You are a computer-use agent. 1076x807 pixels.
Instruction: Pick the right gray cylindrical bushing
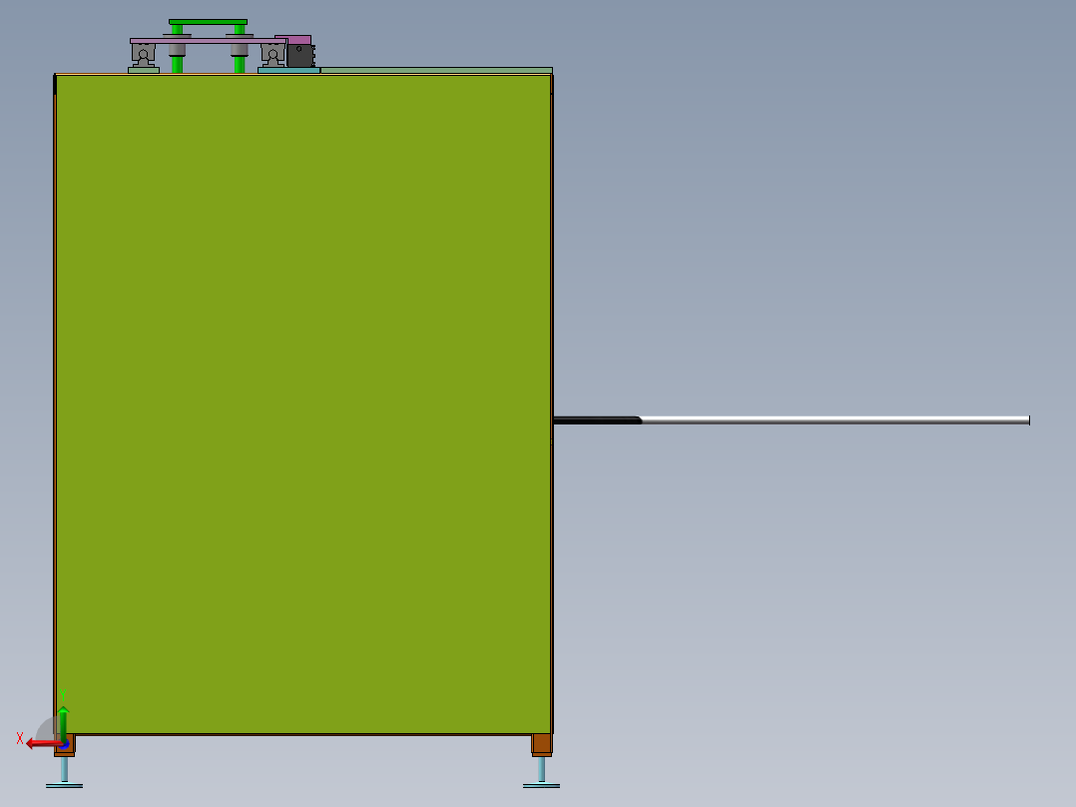point(240,50)
